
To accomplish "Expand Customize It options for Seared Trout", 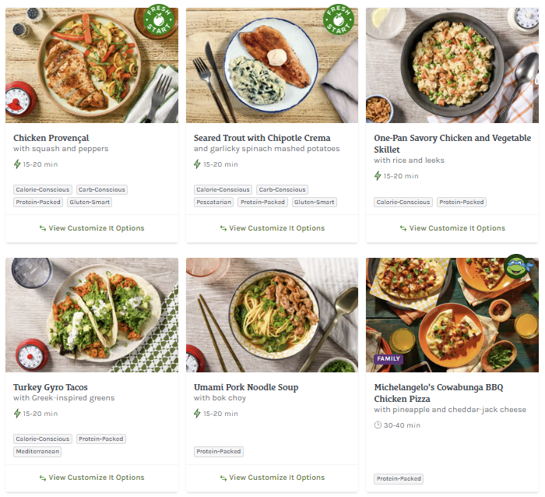I will click(x=272, y=228).
